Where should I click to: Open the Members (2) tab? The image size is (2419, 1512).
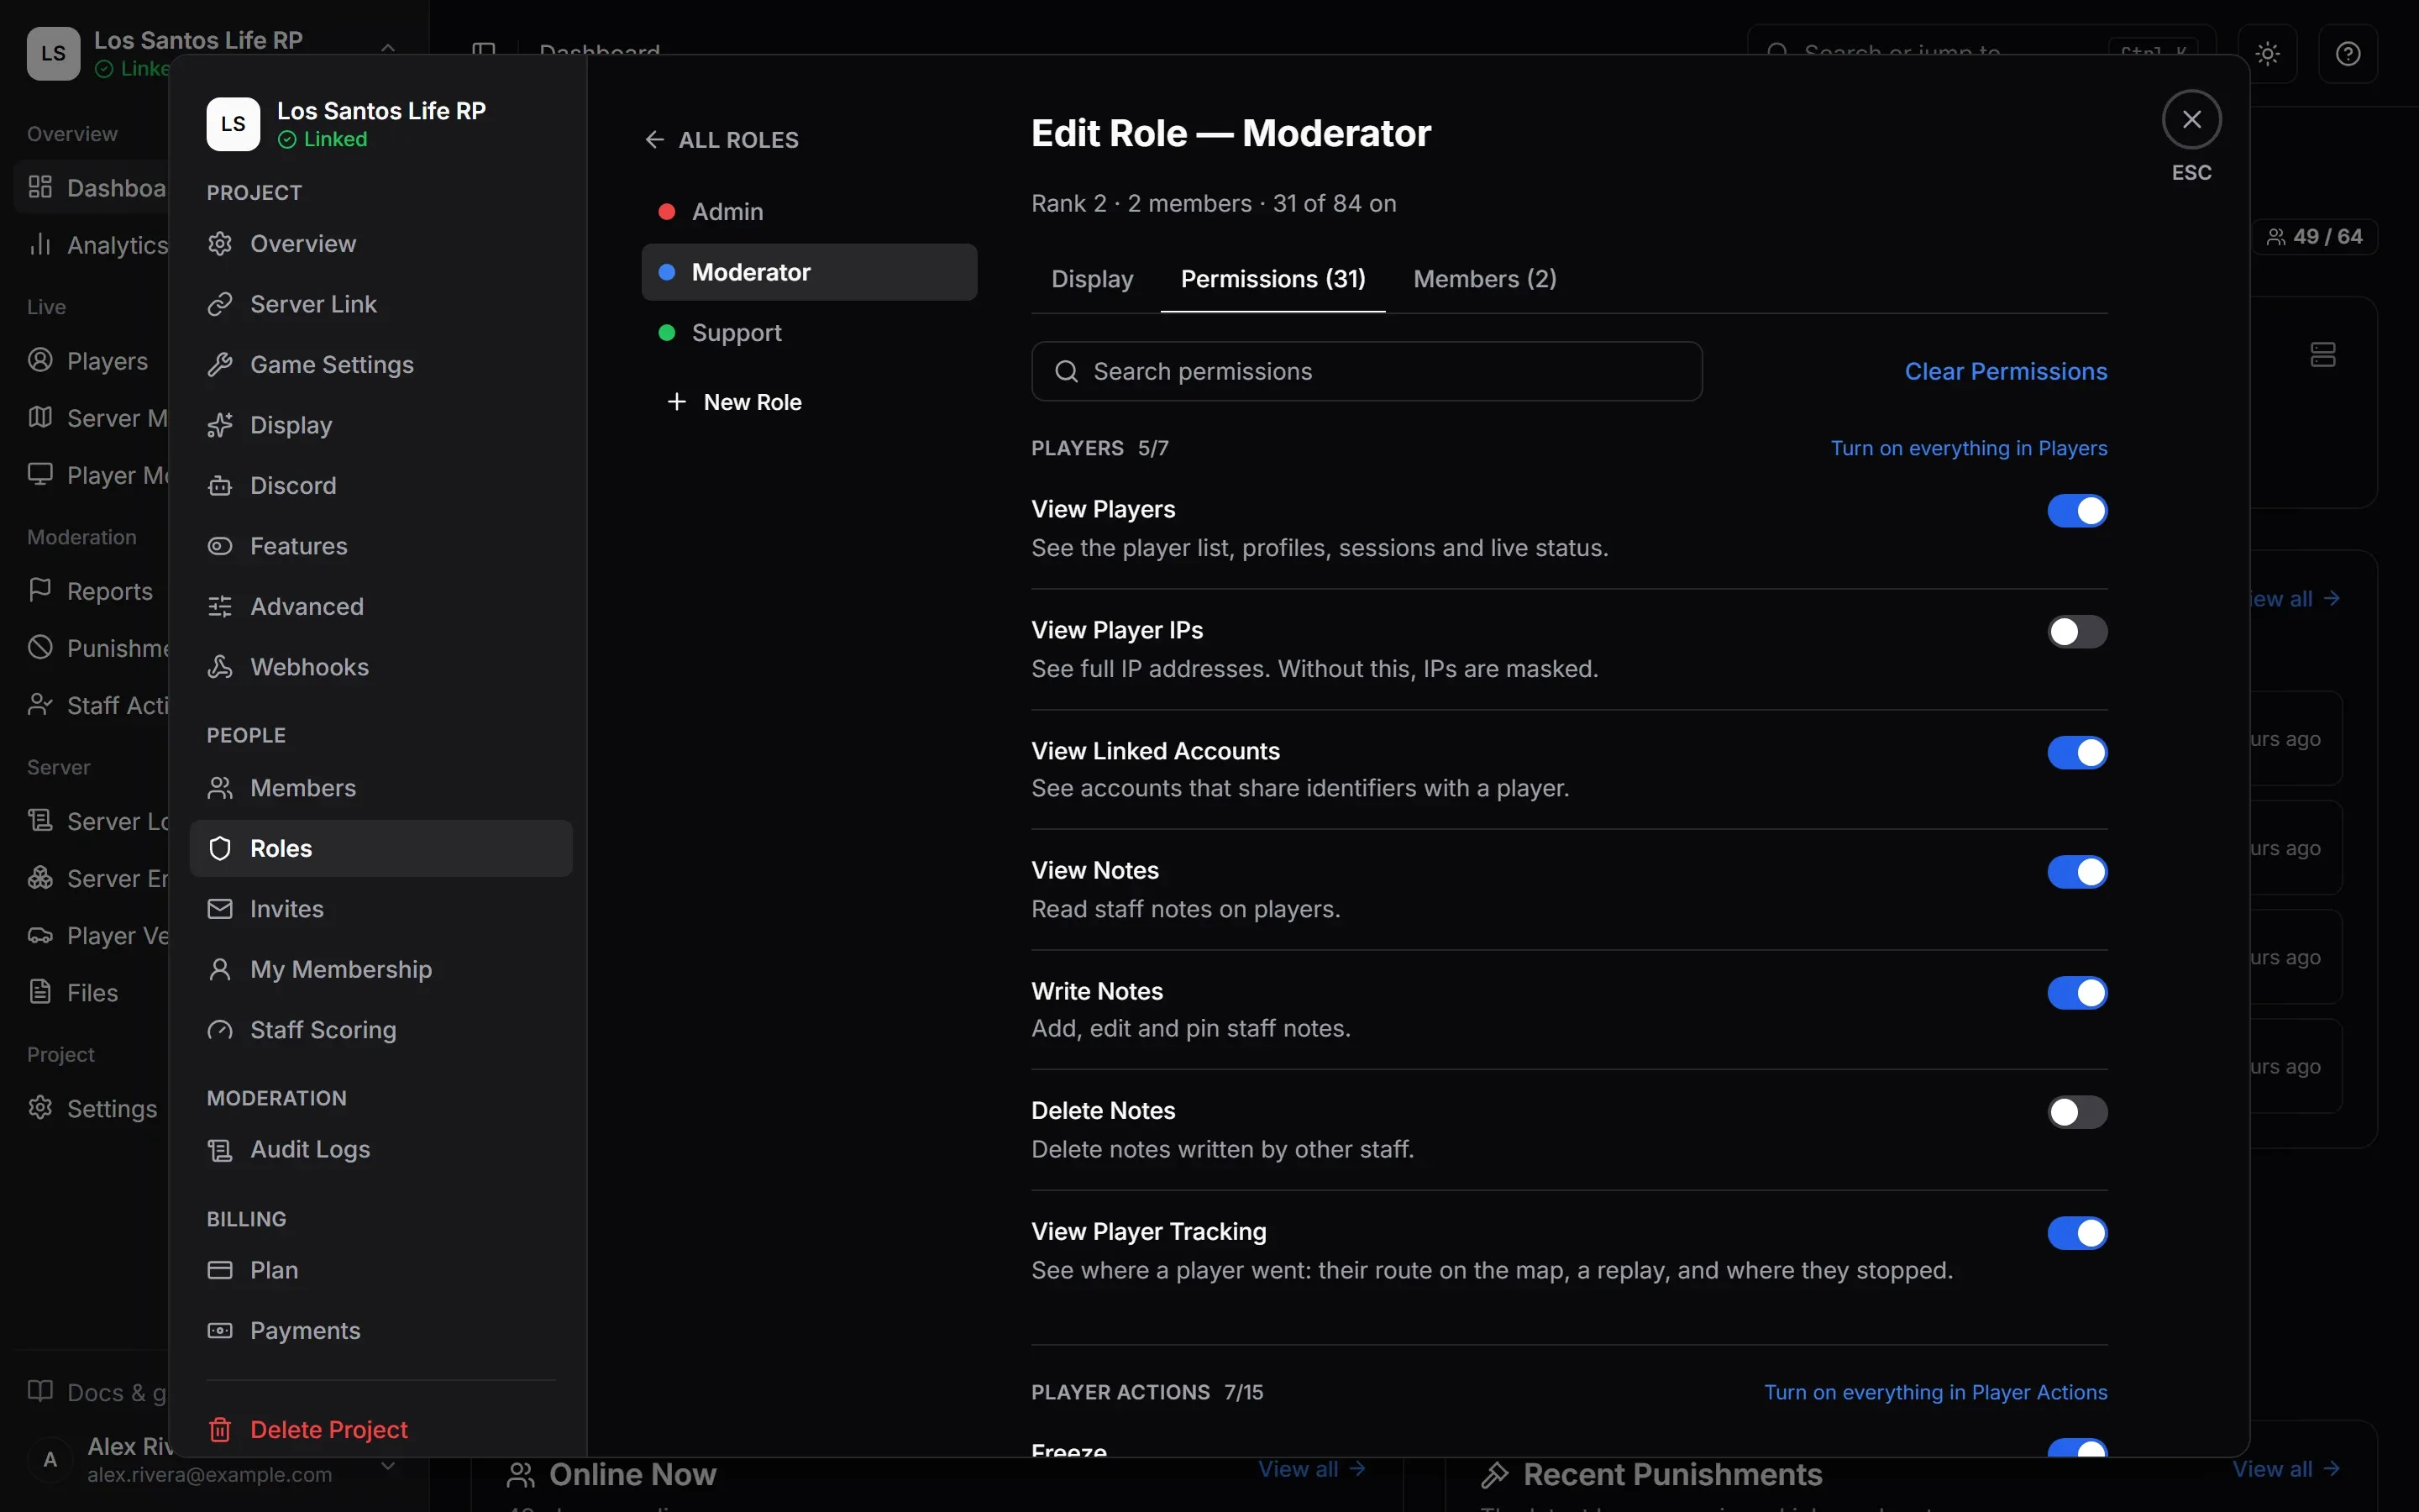point(1484,279)
